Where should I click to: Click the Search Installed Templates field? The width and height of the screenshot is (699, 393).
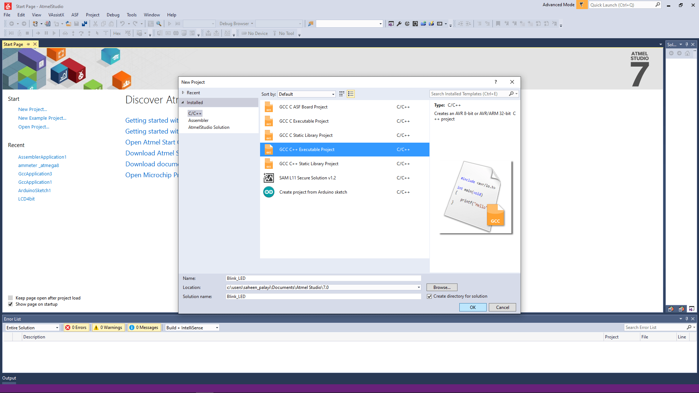(469, 94)
